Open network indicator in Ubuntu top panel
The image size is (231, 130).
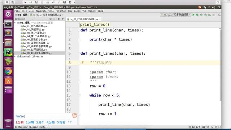point(205,7)
